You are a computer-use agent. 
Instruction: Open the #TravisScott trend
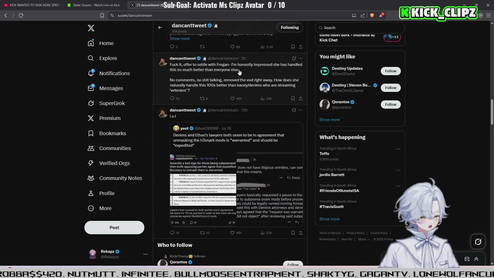pos(332,207)
